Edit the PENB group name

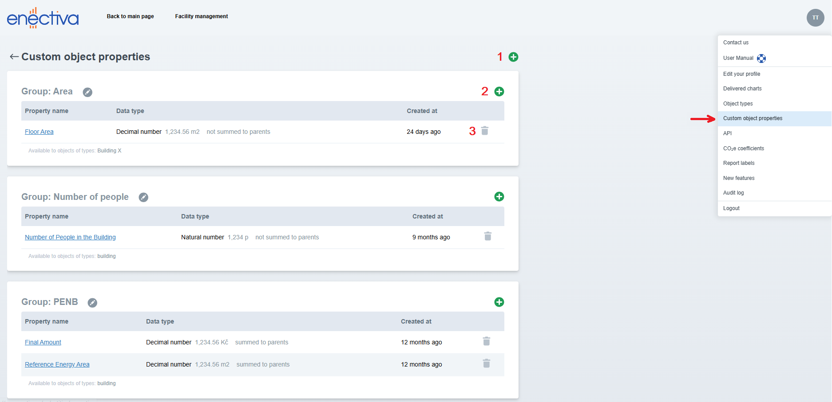(x=92, y=303)
